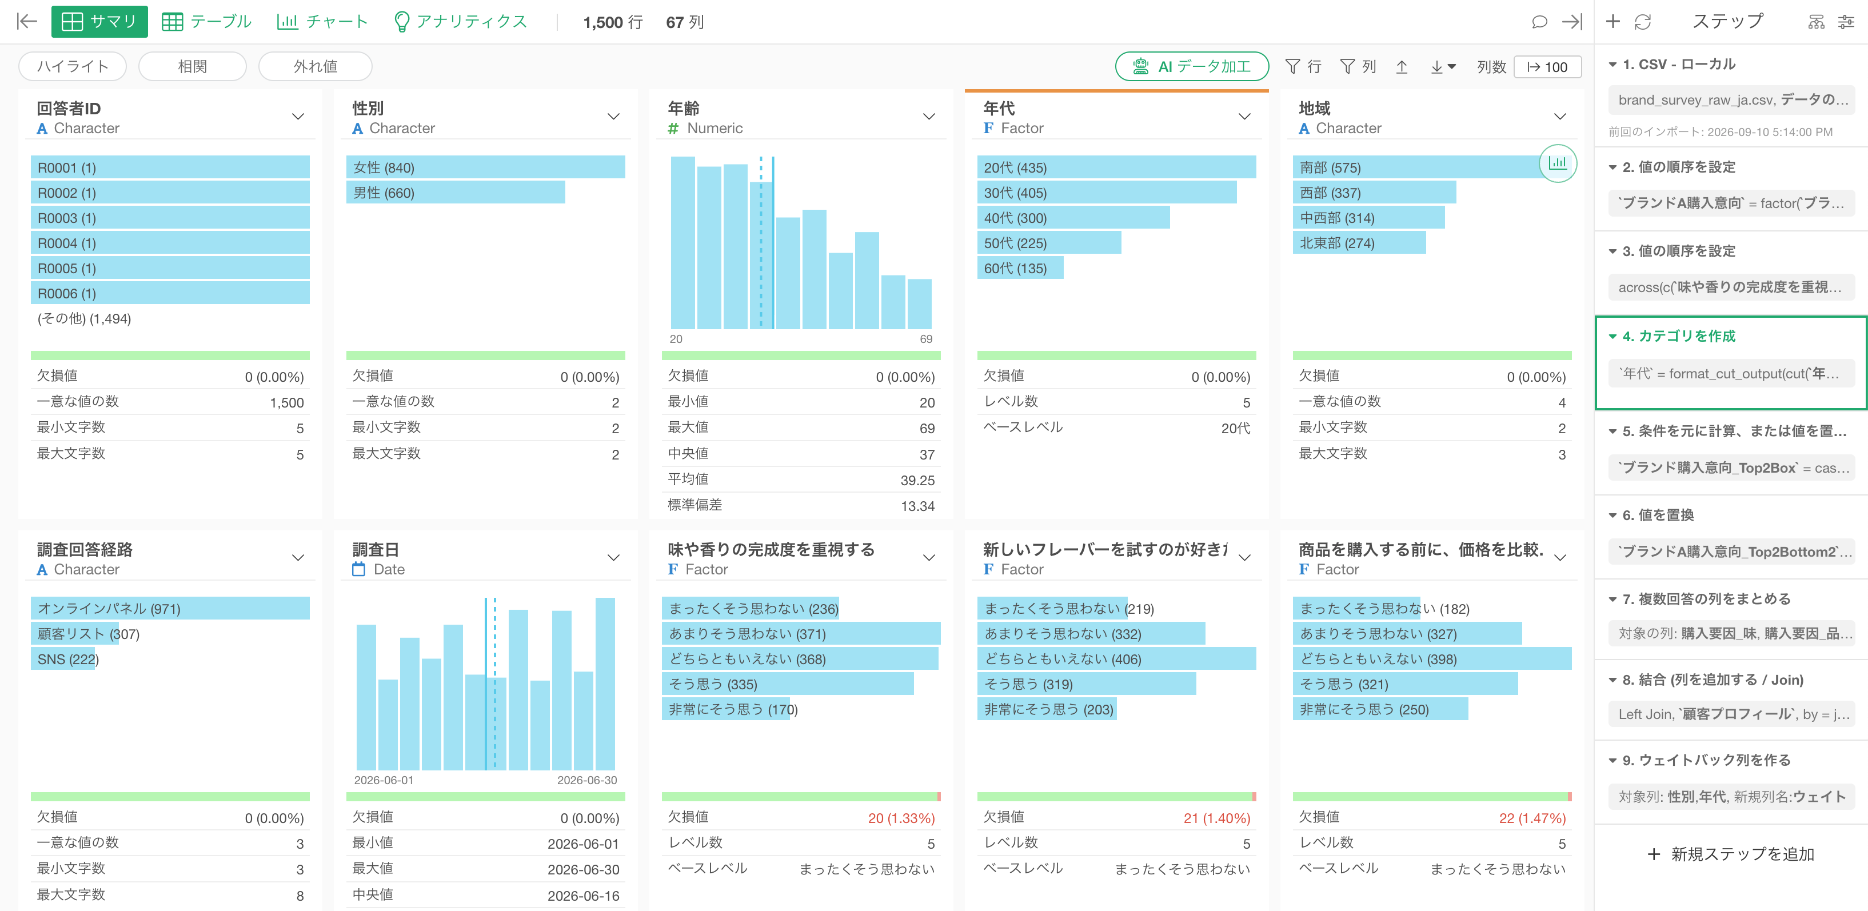Collapse the left panel arrow icon
This screenshot has width=1868, height=911.
tap(27, 22)
